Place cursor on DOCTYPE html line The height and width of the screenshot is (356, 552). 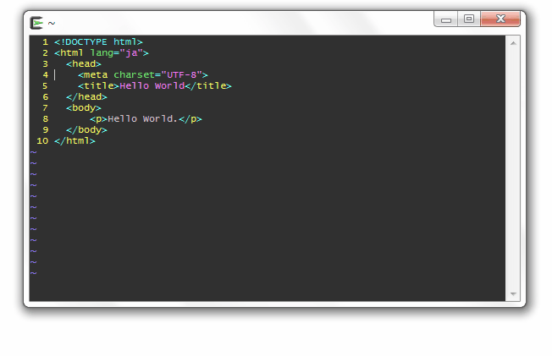[x=98, y=42]
